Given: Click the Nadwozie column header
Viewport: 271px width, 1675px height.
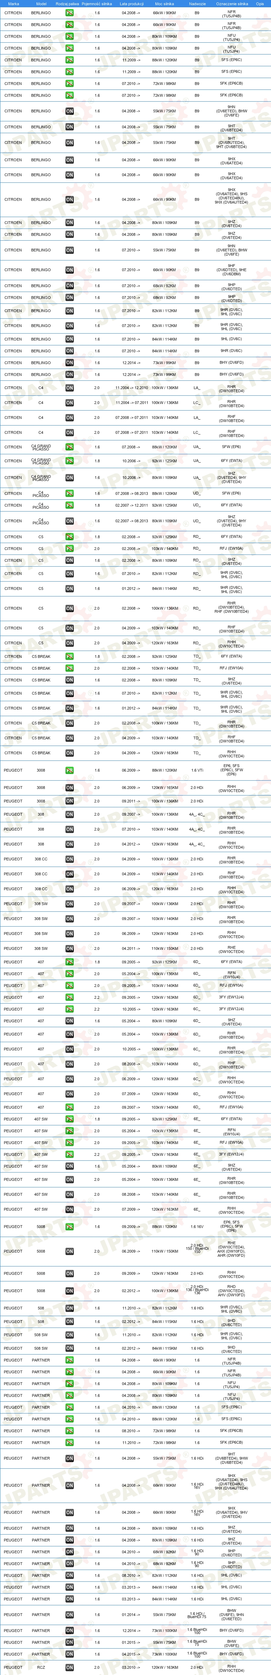Looking at the screenshot, I should coord(197,4).
